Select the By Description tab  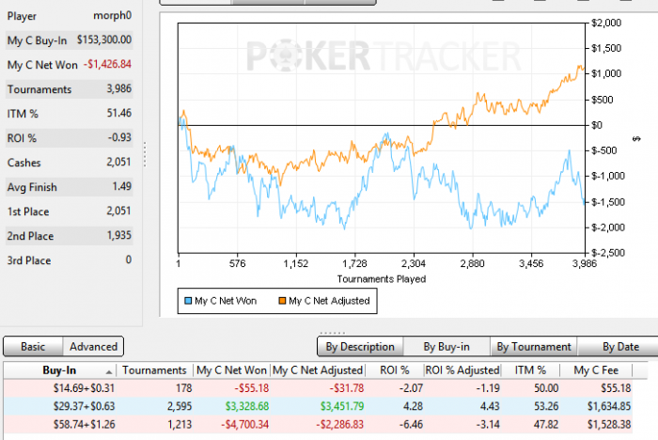[360, 347]
